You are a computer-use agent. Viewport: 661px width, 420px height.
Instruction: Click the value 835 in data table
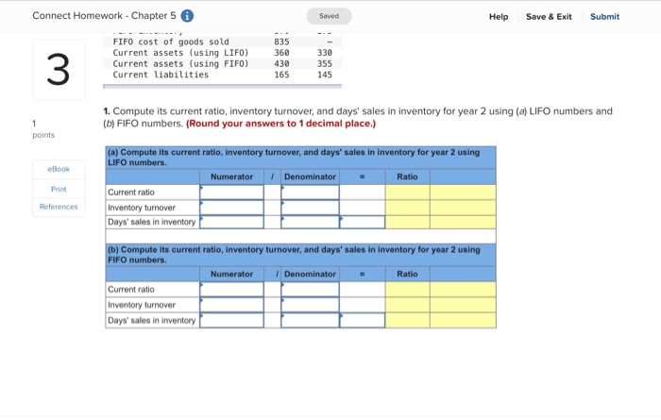tap(281, 42)
